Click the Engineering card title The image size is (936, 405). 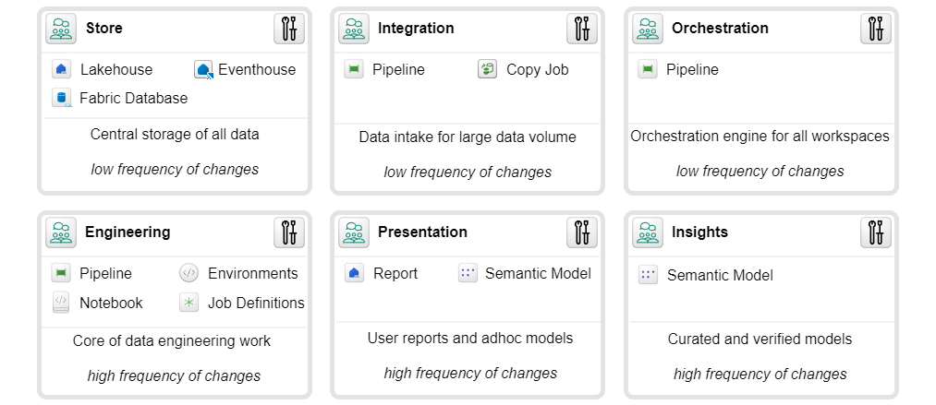128,232
